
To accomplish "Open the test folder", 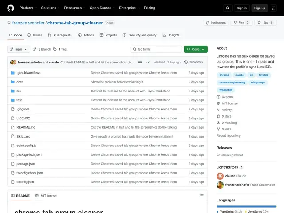I will tap(19, 100).
